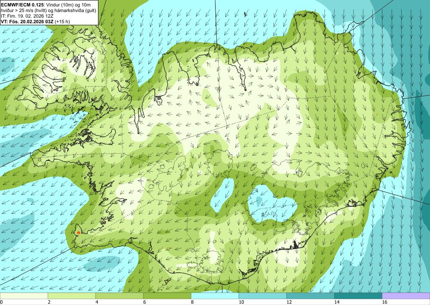Click the "0" label on the color scale
Viewport: 430px width, 305px height.
(x=1, y=302)
